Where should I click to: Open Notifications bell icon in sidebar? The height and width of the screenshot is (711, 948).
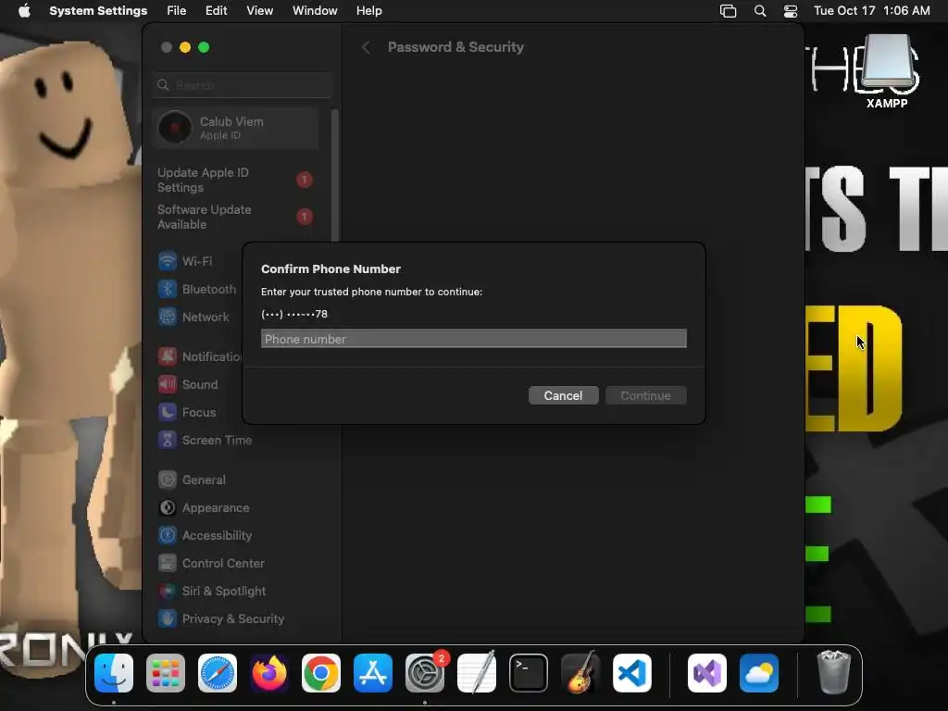pos(168,356)
